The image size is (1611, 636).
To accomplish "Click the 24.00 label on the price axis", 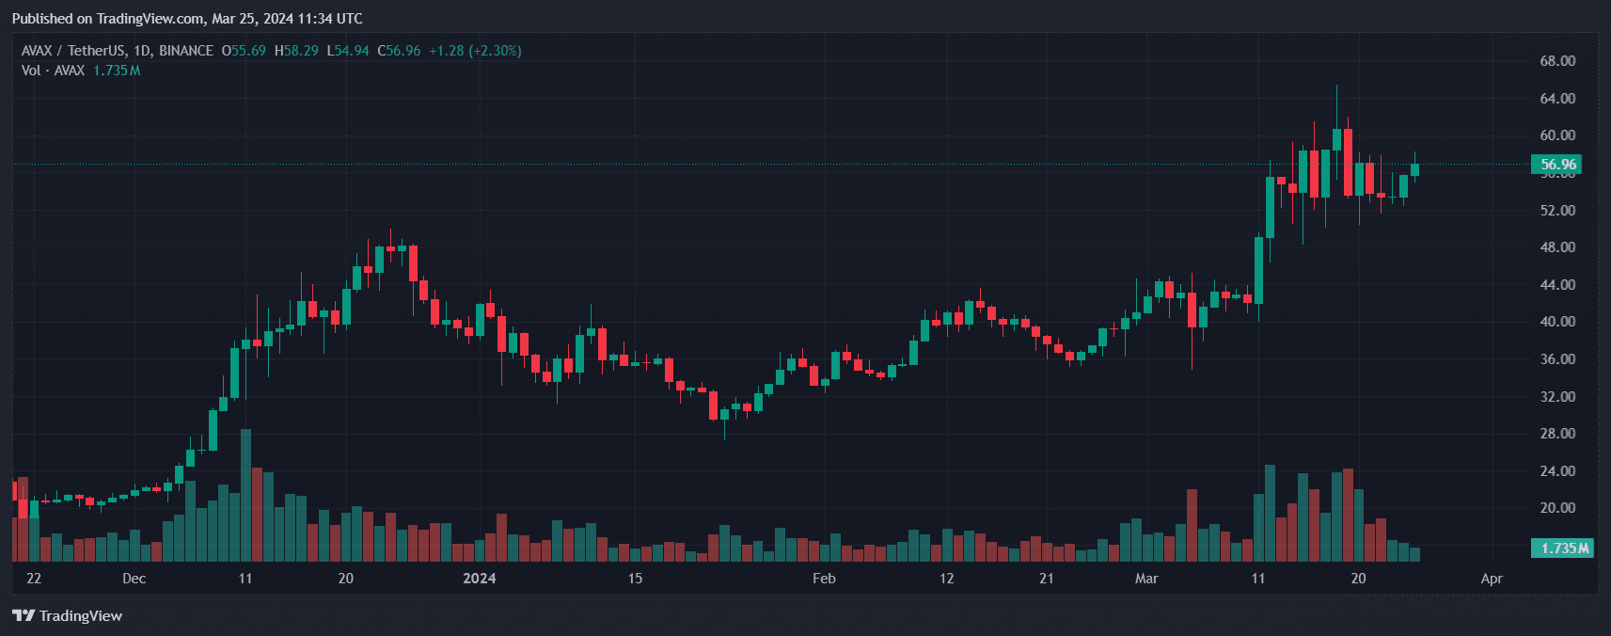I will [1557, 471].
